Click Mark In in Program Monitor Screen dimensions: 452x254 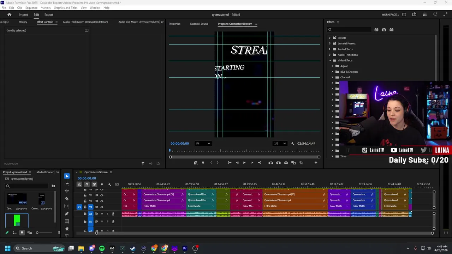pyautogui.click(x=211, y=163)
